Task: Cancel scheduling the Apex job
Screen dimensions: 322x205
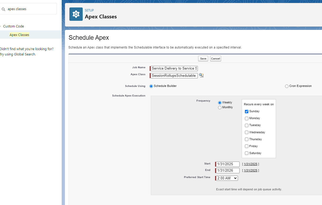Action: pyautogui.click(x=216, y=59)
